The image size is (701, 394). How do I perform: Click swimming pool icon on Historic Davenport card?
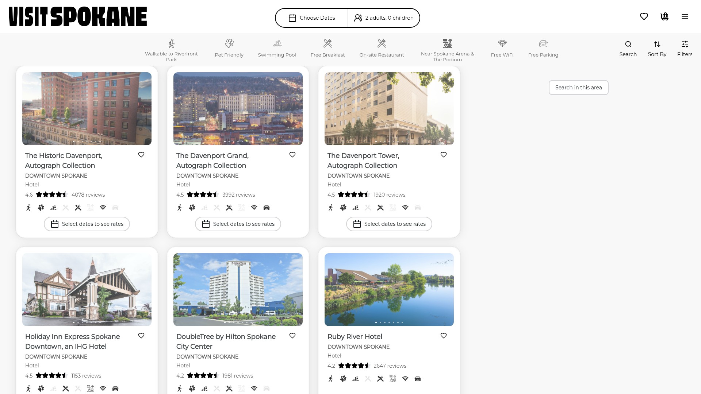pos(53,208)
